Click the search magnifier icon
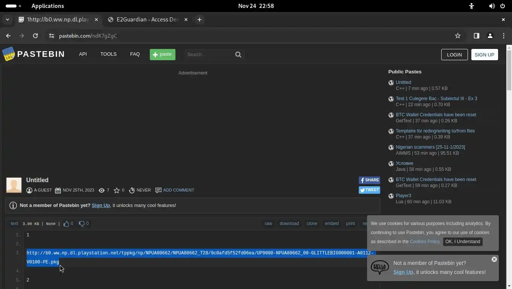This screenshot has height=289, width=512. [x=238, y=55]
